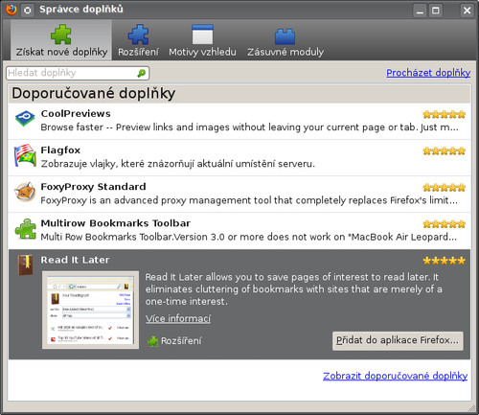Open the Zásuvné moduly tab
Image resolution: width=479 pixels, height=415 pixels.
pyautogui.click(x=285, y=40)
